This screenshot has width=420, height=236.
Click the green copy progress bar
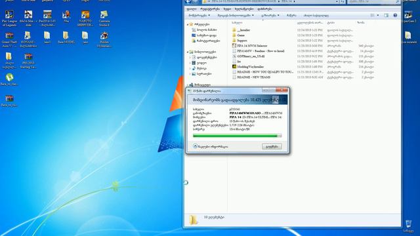click(x=237, y=136)
